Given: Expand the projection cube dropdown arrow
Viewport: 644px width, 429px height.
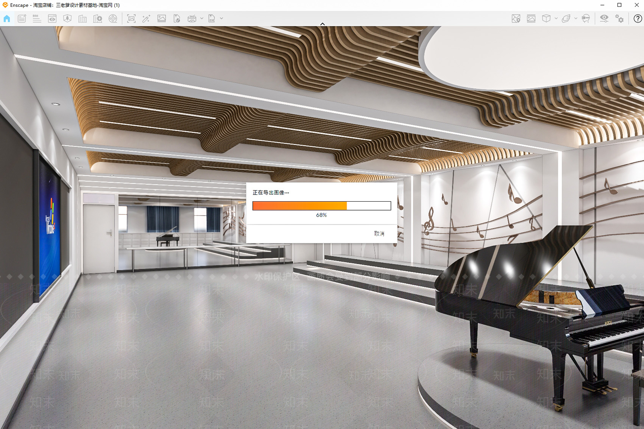Looking at the screenshot, I should [556, 19].
